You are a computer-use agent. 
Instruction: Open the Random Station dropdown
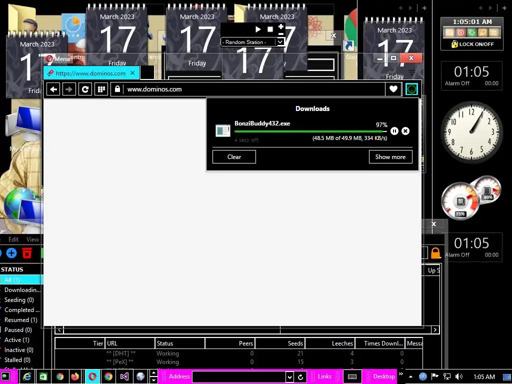click(280, 42)
